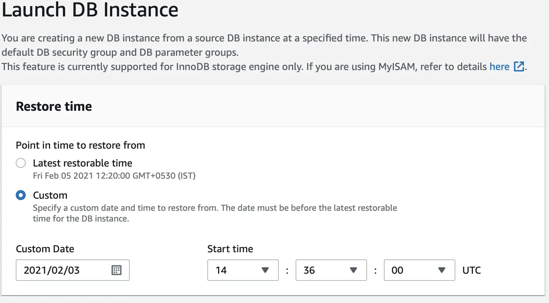Select the Latest restorable time radio button
Image resolution: width=549 pixels, height=303 pixels.
coord(21,163)
